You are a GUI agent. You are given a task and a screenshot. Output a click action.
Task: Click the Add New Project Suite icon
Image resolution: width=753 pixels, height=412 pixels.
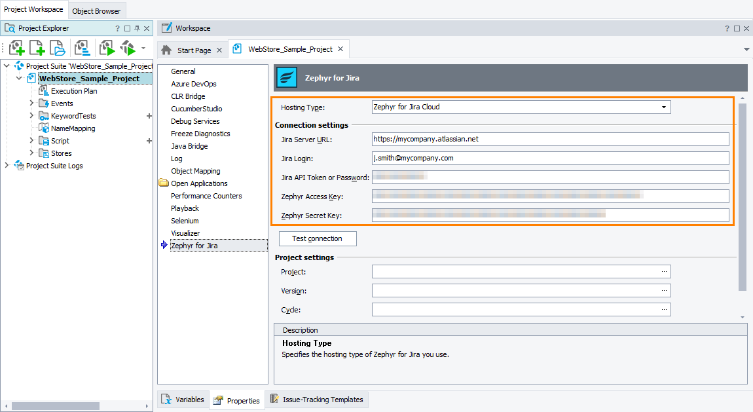point(16,47)
